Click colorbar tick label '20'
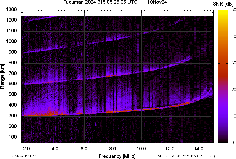 click(234, 90)
